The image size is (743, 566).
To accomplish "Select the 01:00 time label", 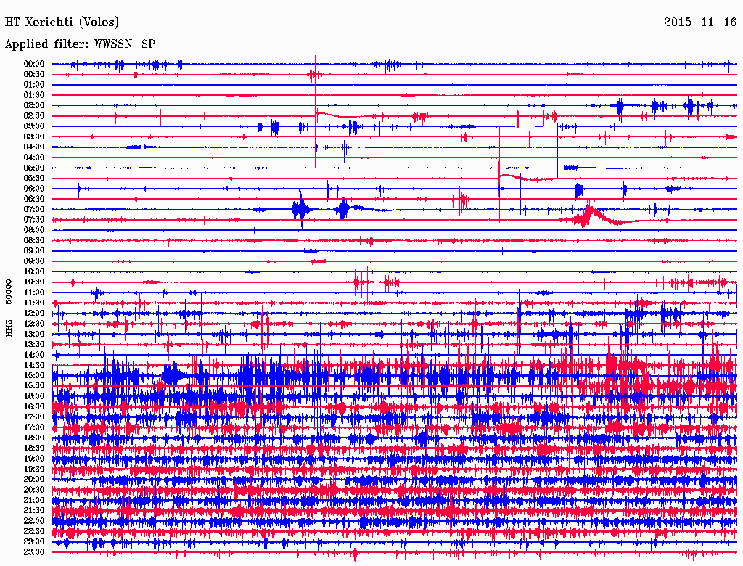I will [34, 85].
